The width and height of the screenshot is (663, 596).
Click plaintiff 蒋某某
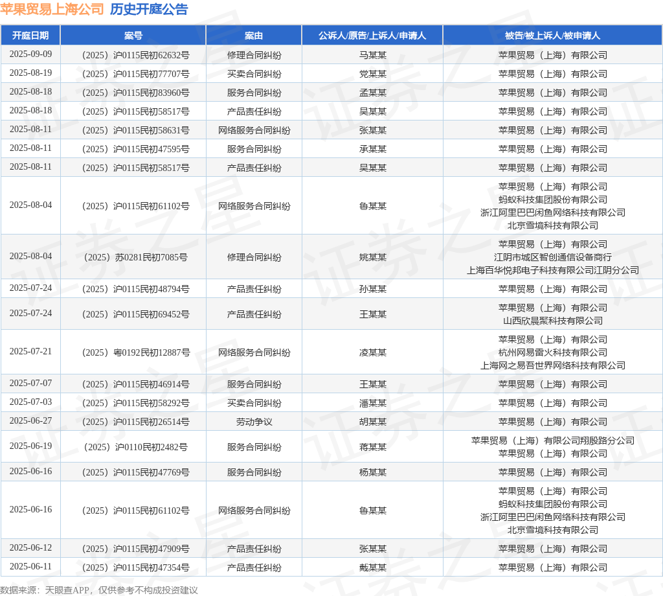click(x=372, y=447)
